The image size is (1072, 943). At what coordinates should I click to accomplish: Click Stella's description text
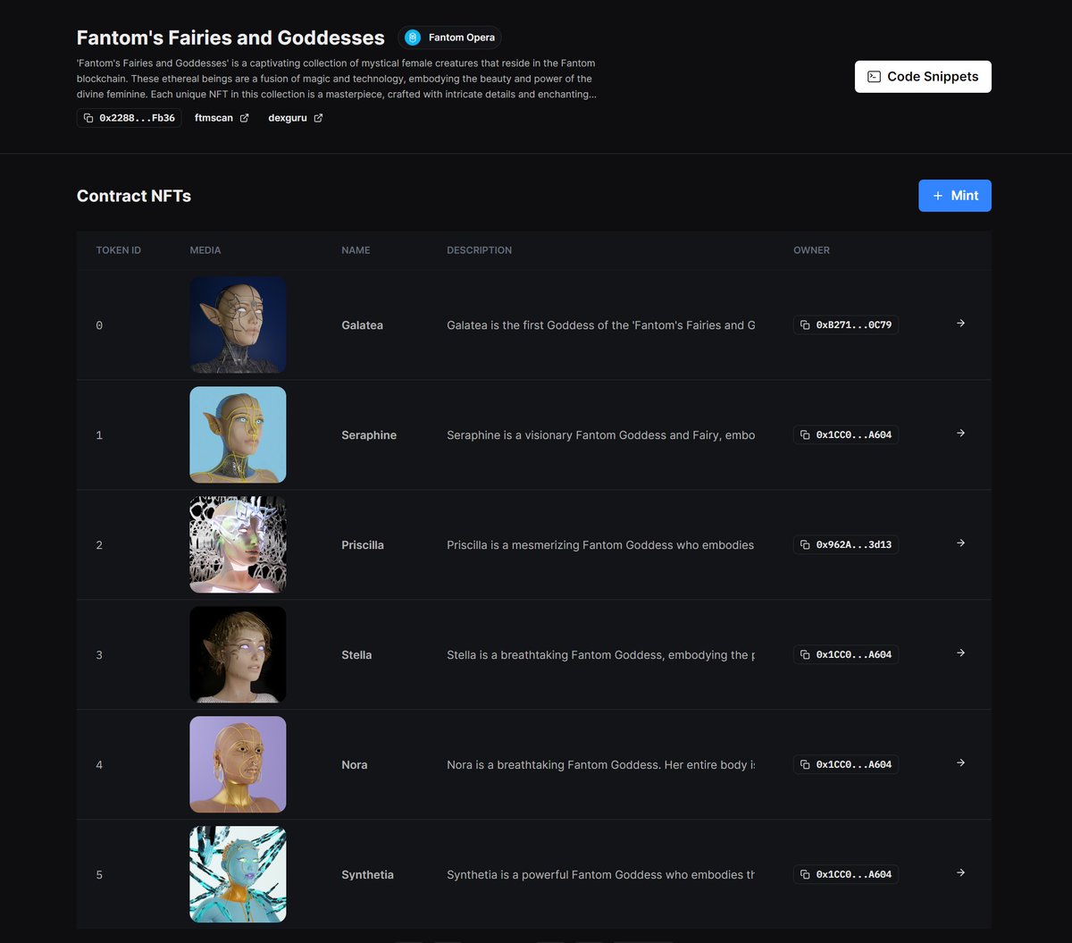(x=600, y=655)
